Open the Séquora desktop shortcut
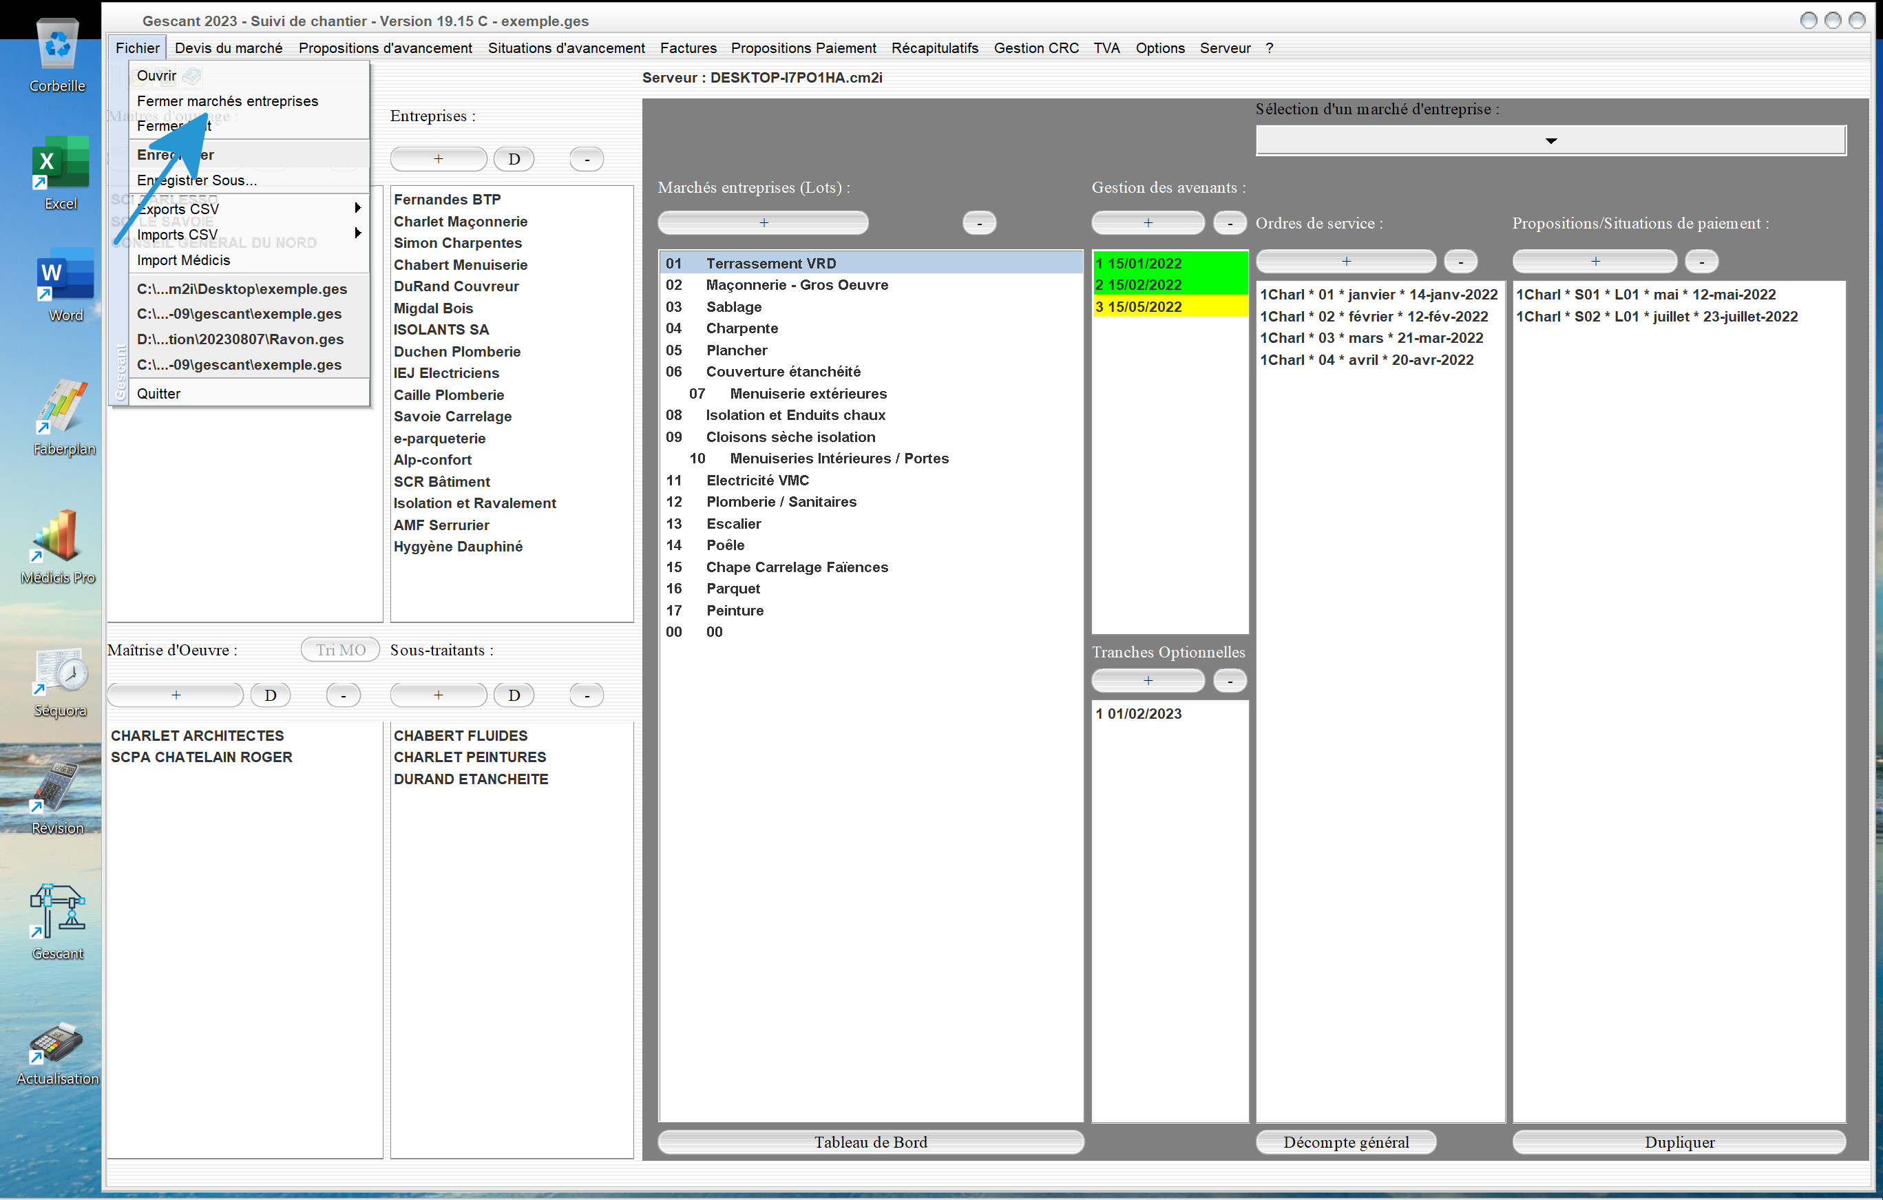Viewport: 1883px width, 1200px height. [60, 682]
